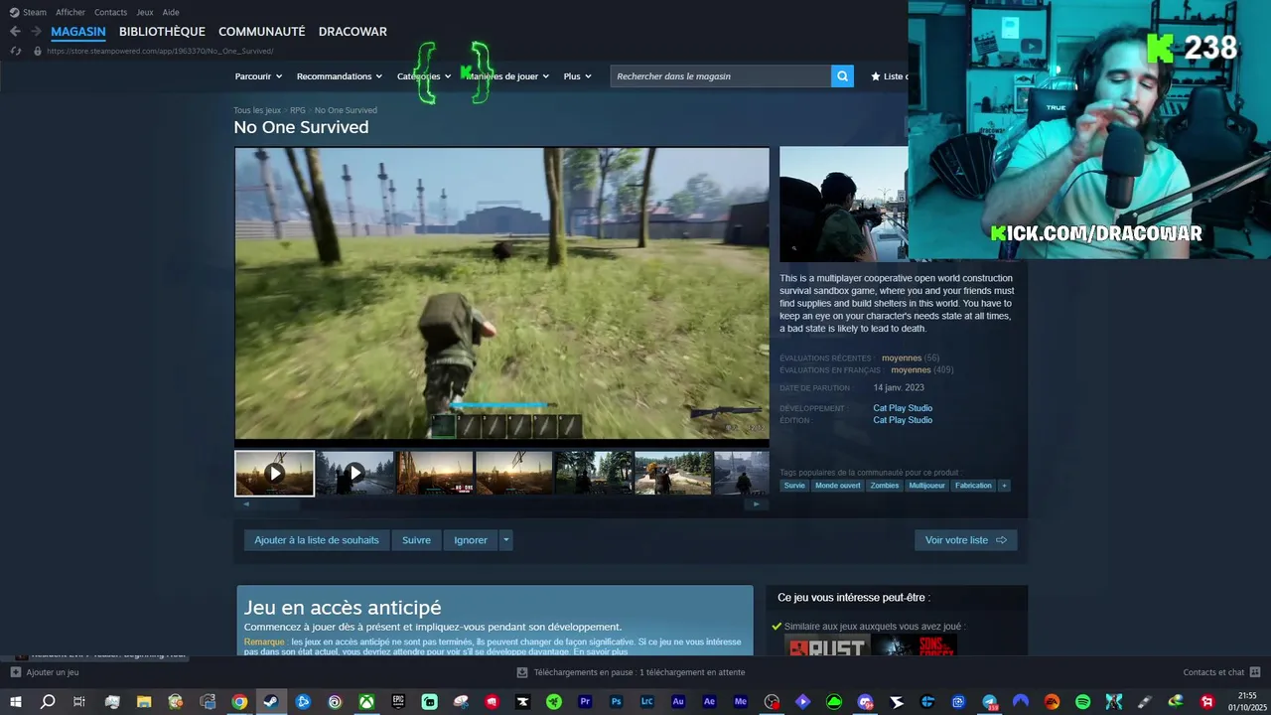Go forward with the Steam forward arrow
Image resolution: width=1271 pixels, height=715 pixels.
(36, 31)
